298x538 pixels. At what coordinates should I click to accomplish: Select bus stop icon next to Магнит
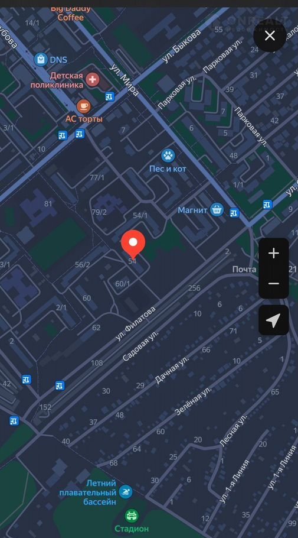pyautogui.click(x=234, y=213)
